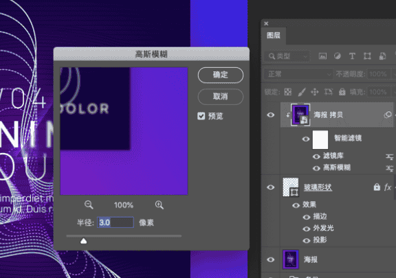Click the 半径 radius input field

click(x=115, y=222)
